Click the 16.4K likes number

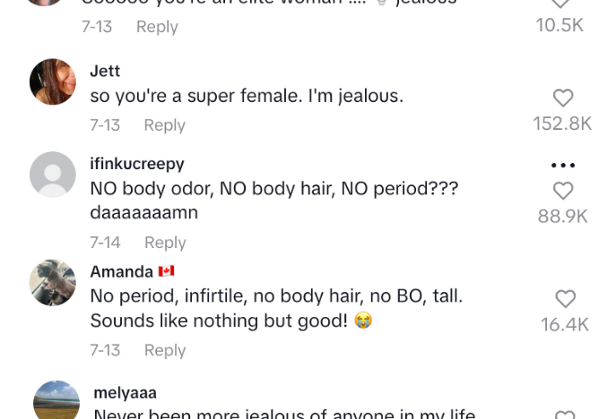[565, 324]
